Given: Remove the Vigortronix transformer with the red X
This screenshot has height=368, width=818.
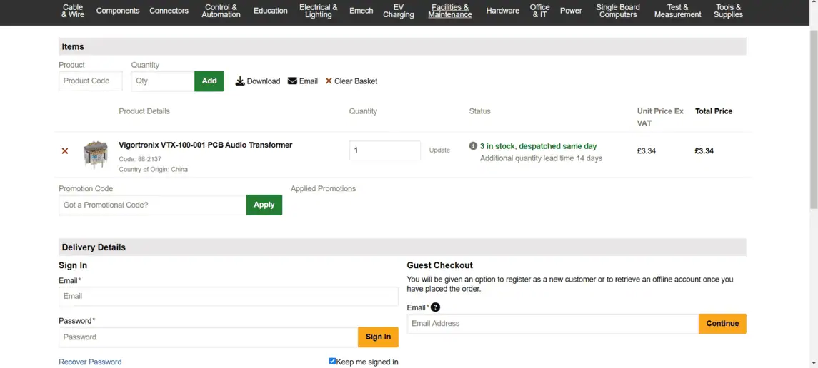Looking at the screenshot, I should pos(65,151).
